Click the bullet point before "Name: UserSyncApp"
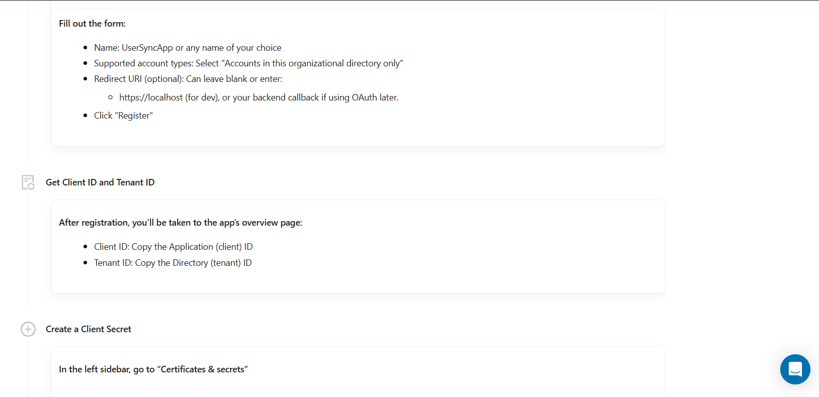 tap(86, 48)
